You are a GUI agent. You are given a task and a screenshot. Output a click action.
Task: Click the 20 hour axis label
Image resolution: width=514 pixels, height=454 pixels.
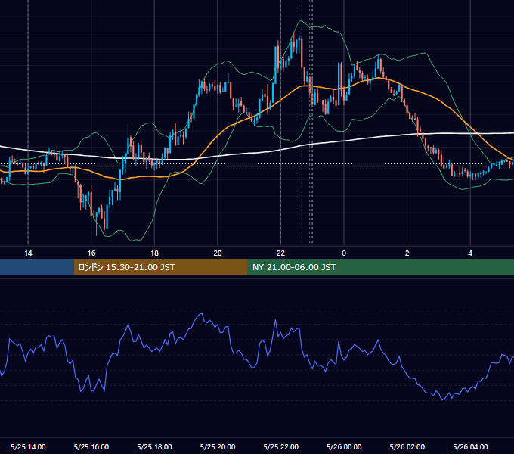[218, 253]
